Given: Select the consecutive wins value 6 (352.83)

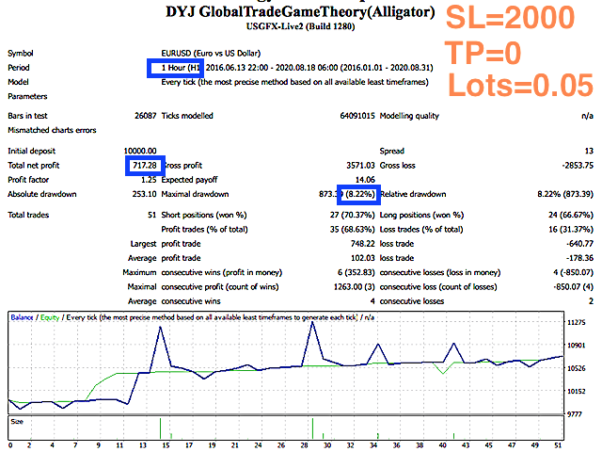Looking at the screenshot, I should pos(356,272).
